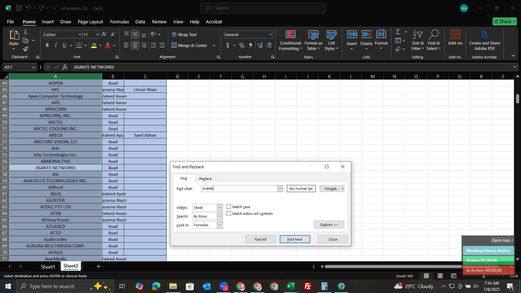Click Merge & Center button

[190, 45]
